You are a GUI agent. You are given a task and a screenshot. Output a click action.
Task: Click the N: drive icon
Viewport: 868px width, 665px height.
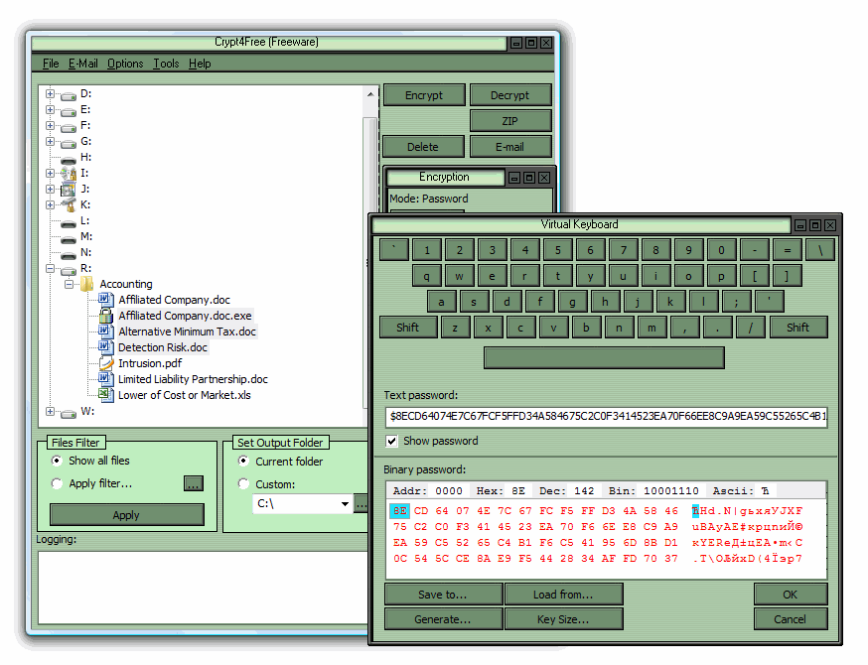(x=69, y=254)
